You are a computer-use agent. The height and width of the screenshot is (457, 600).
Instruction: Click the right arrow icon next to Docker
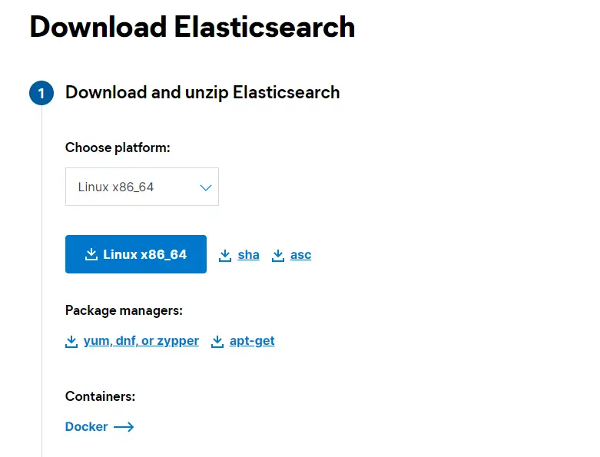pyautogui.click(x=124, y=427)
